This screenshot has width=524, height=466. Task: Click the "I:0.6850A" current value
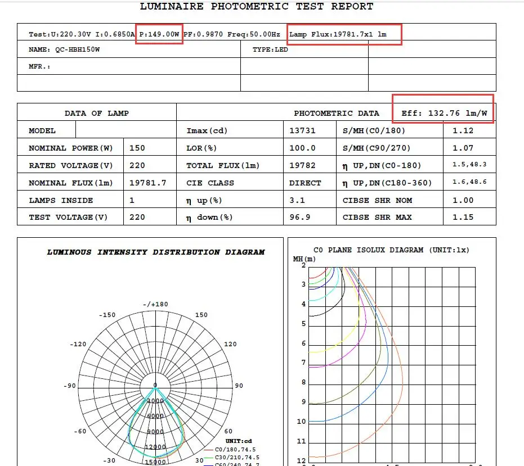point(115,34)
